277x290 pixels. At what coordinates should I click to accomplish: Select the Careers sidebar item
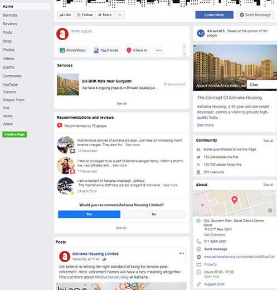9,92
